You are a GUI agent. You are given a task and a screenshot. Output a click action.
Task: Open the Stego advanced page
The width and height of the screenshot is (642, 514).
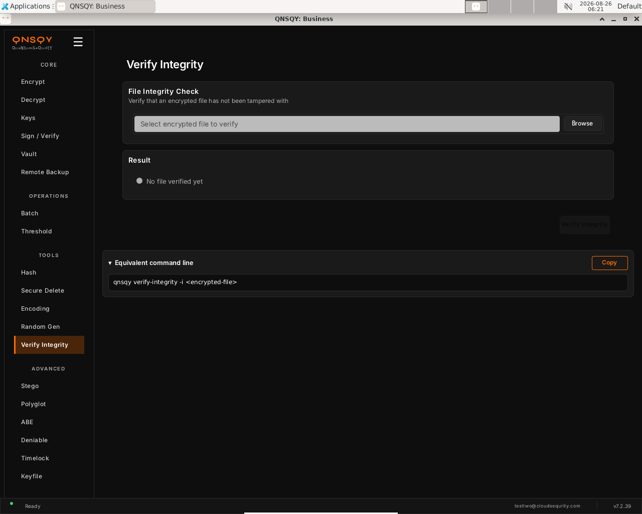click(x=49, y=386)
